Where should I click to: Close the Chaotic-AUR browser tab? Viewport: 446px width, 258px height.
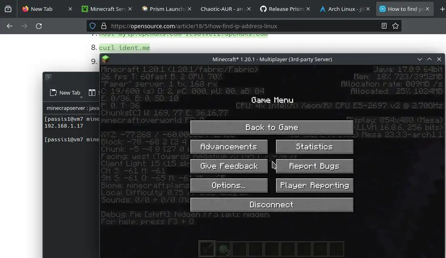pos(249,9)
